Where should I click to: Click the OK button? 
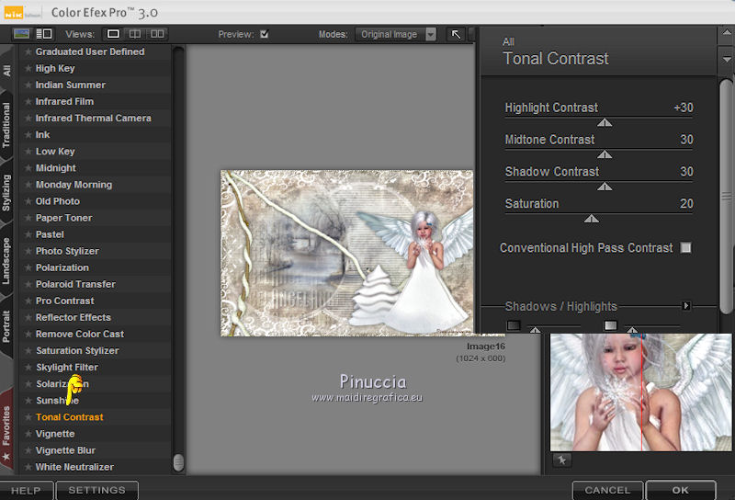(680, 490)
